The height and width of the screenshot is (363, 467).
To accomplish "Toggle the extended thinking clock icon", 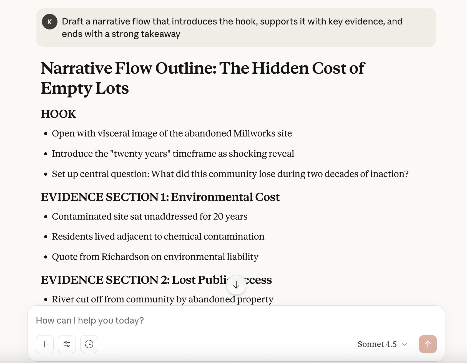I will pos(89,344).
